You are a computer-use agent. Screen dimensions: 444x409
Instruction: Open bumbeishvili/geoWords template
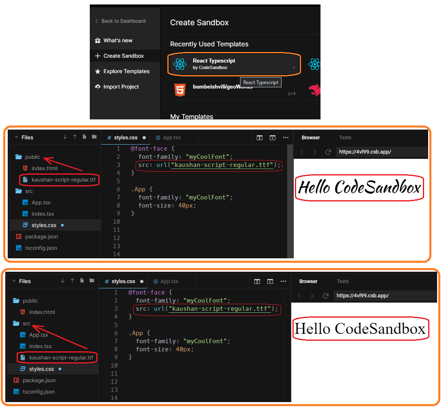pyautogui.click(x=234, y=90)
